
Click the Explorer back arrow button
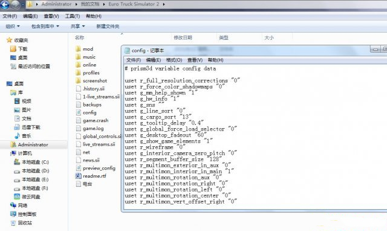5,4
